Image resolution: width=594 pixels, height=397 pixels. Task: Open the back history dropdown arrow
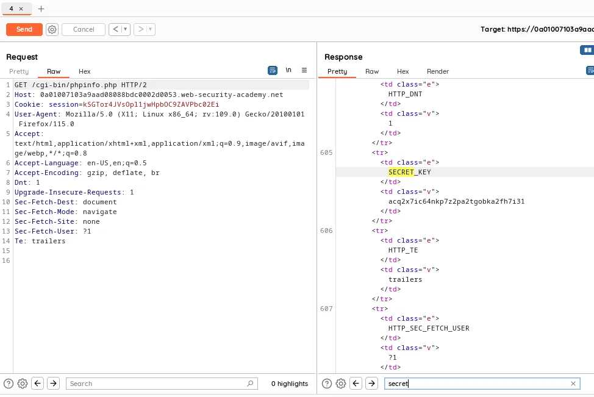(x=126, y=29)
